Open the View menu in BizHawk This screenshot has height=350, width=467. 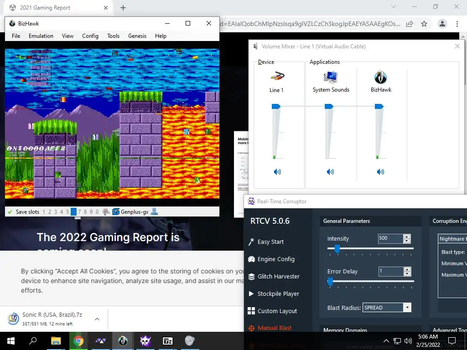click(x=67, y=36)
